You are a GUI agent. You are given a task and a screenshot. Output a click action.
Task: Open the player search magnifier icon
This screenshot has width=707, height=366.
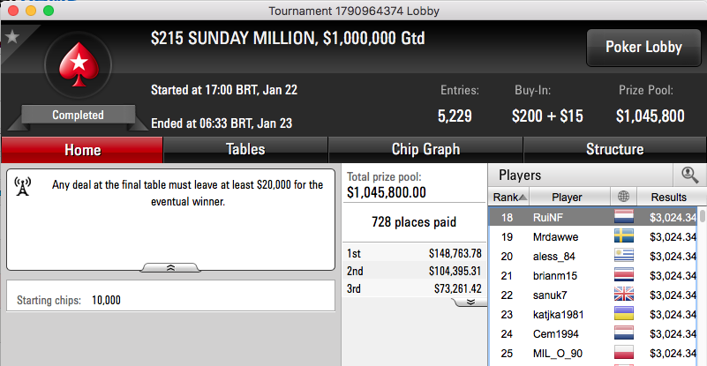pyautogui.click(x=690, y=176)
